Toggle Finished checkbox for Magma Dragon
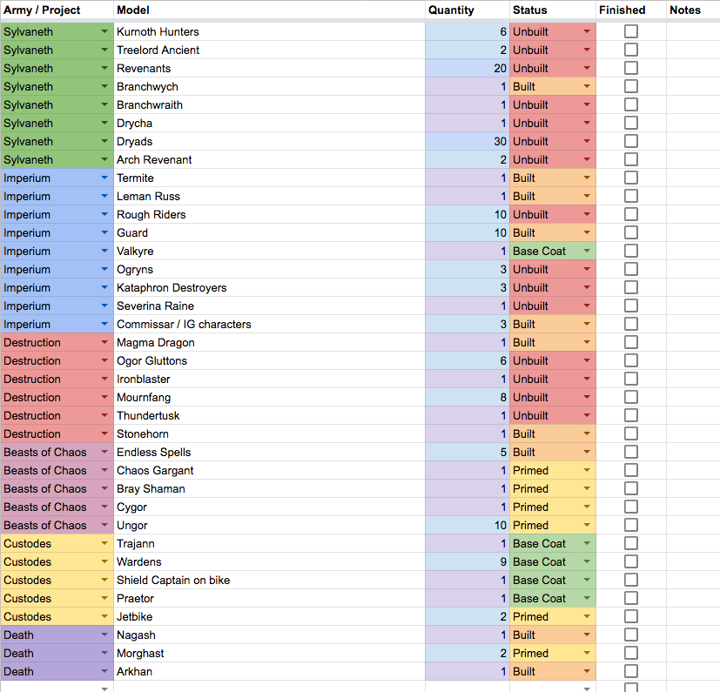The height and width of the screenshot is (692, 720). tap(630, 342)
